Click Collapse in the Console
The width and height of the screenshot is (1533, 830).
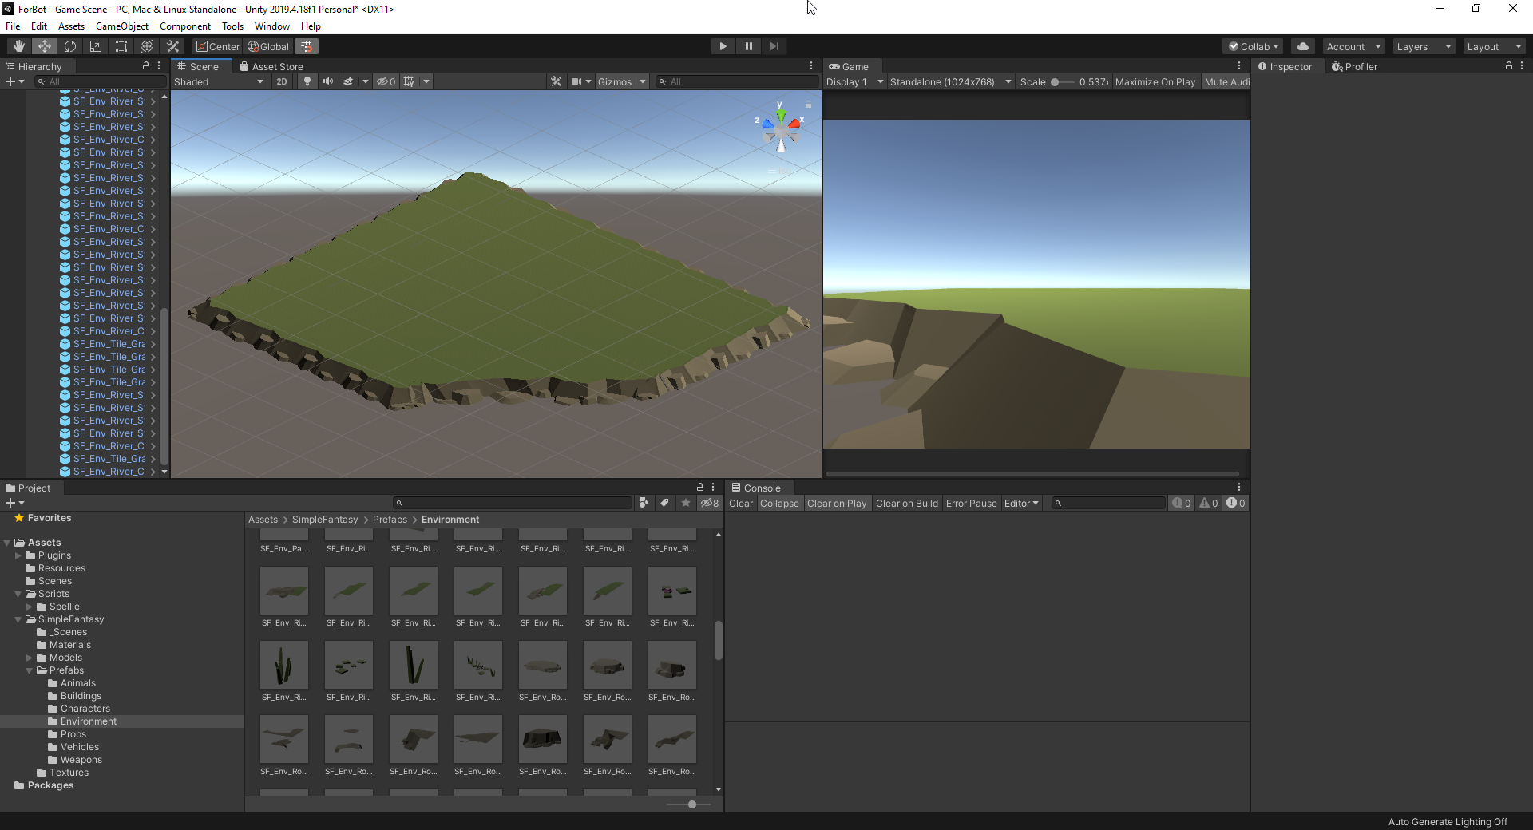click(779, 504)
